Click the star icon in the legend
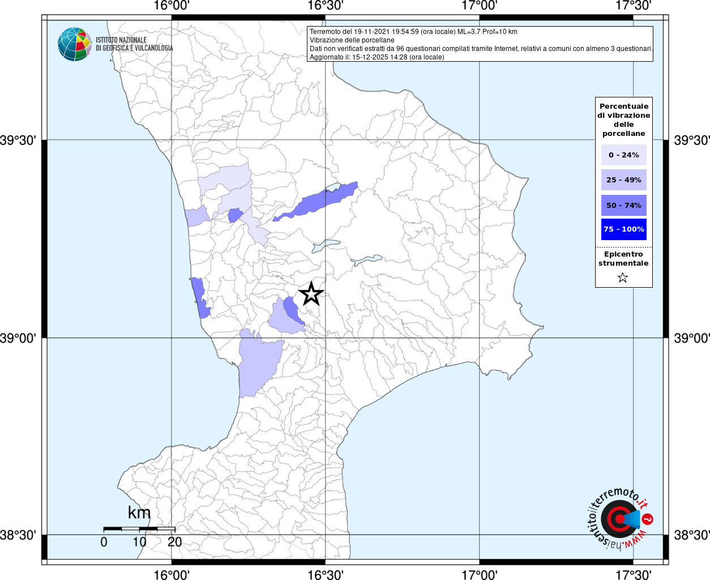Viewport: 710px width, 580px height. coord(623,278)
